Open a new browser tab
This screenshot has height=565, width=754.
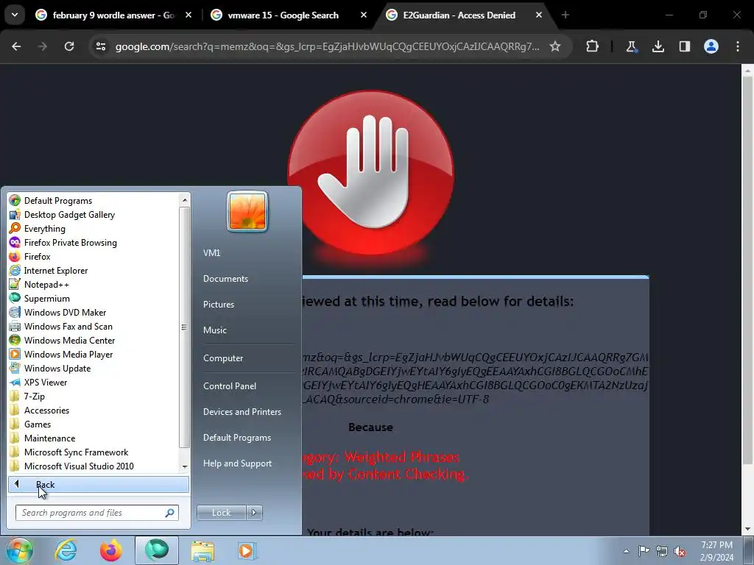click(565, 15)
